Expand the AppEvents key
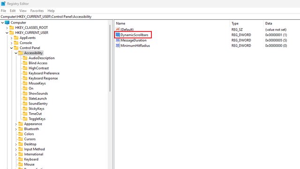Image resolution: width=300 pixels, height=169 pixels. point(11,38)
